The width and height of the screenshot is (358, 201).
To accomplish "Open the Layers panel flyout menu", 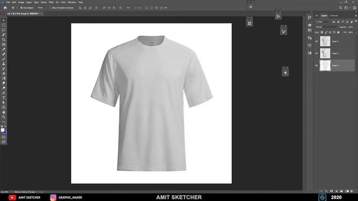I will coord(356,16).
